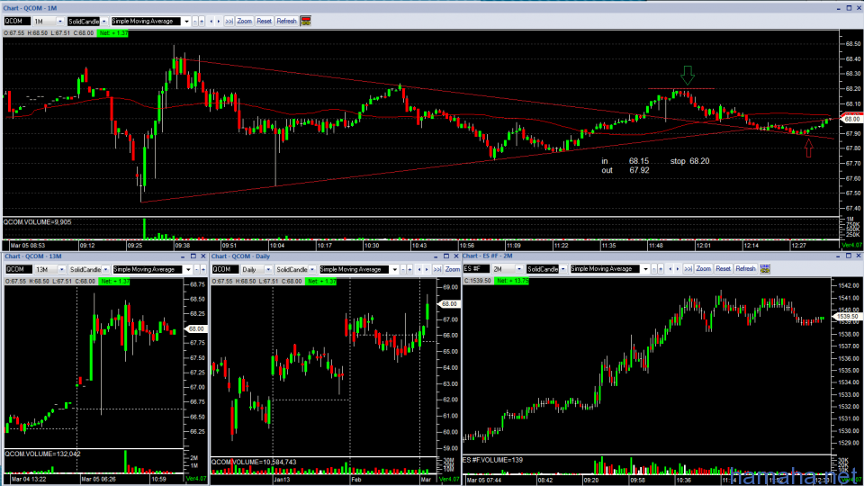Click the QCOM.VOLUME=132,042 label
Image resolution: width=864 pixels, height=486 pixels.
point(43,454)
